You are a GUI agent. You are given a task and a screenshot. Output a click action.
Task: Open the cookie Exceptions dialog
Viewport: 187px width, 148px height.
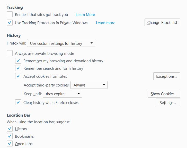(166, 76)
